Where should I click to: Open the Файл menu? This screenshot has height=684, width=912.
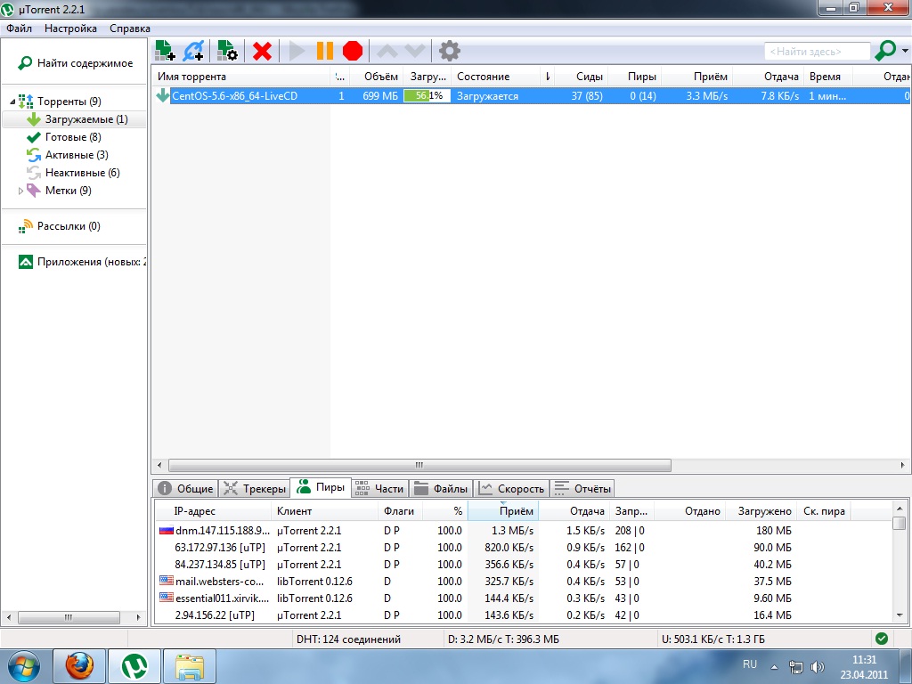point(20,28)
